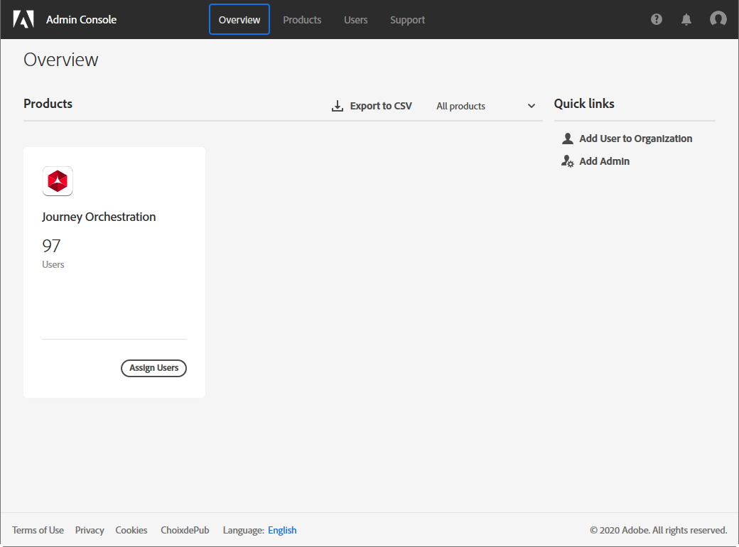
Task: Open the Privacy footer link
Action: [90, 530]
